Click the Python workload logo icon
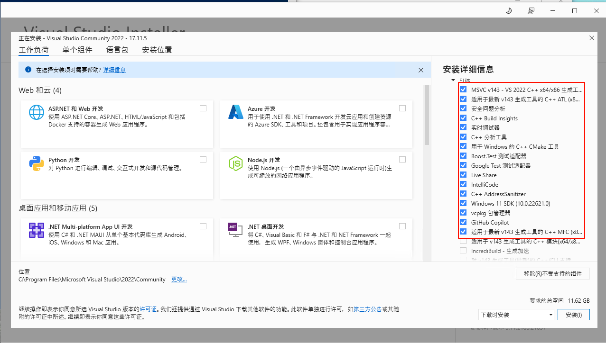The image size is (606, 343). pyautogui.click(x=37, y=163)
